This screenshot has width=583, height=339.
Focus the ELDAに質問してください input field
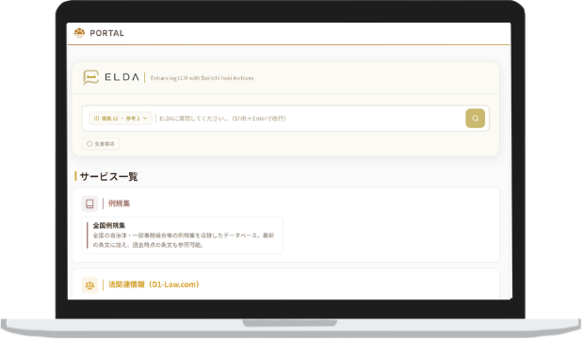coord(310,119)
